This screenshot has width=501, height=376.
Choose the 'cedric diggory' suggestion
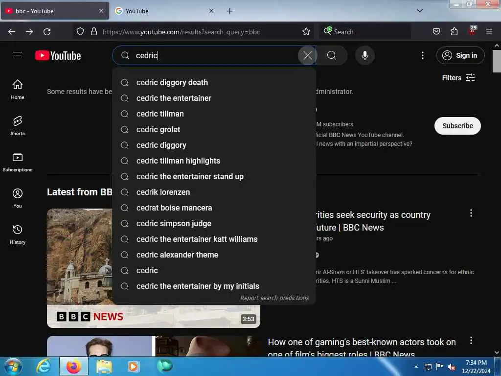[214, 145]
